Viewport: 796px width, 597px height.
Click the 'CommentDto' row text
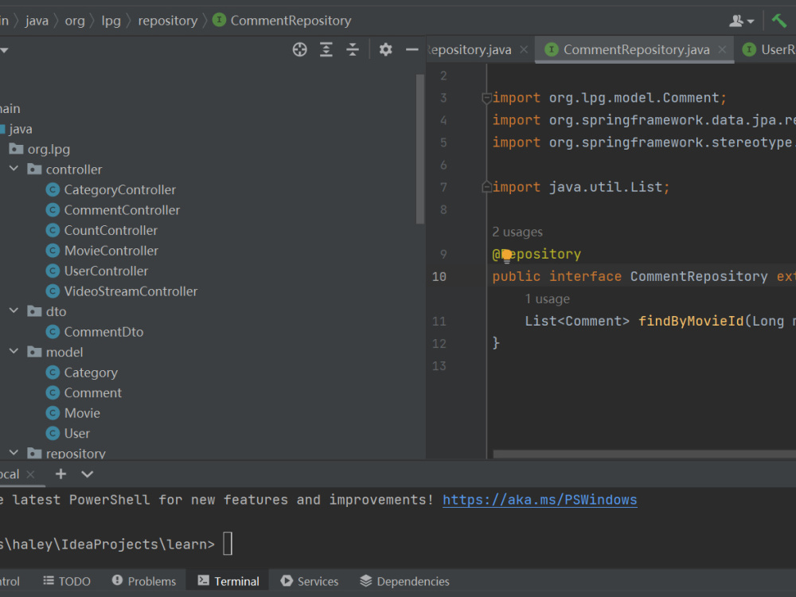click(x=103, y=332)
